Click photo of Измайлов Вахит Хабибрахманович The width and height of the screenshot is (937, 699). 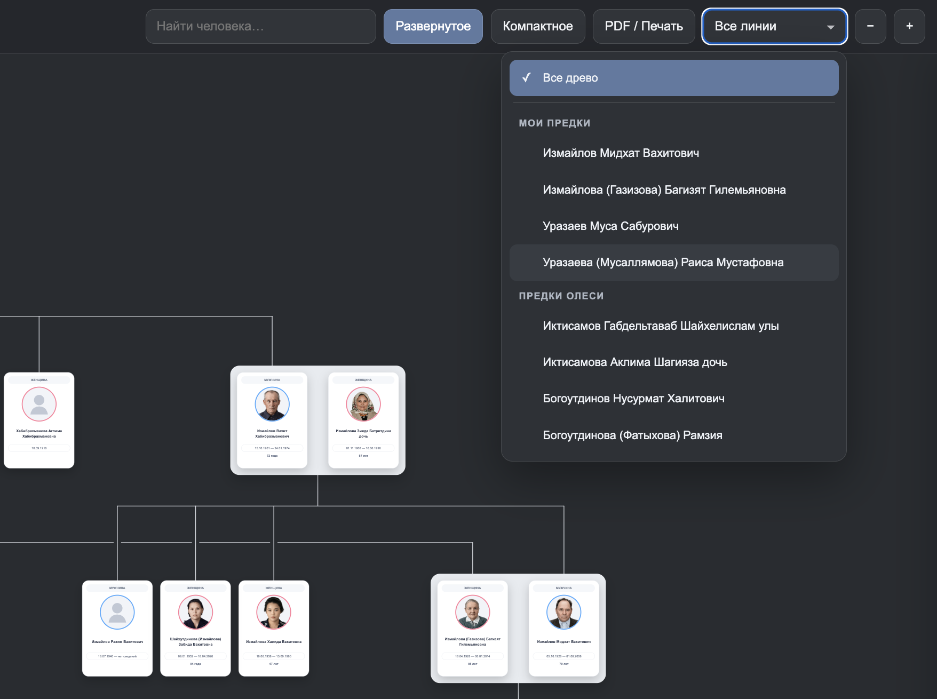(x=272, y=404)
